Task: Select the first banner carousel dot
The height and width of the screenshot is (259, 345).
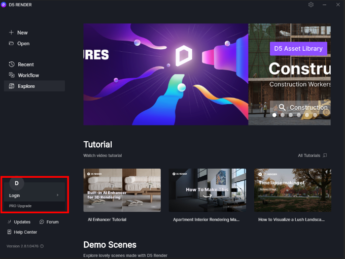Action: click(274, 115)
